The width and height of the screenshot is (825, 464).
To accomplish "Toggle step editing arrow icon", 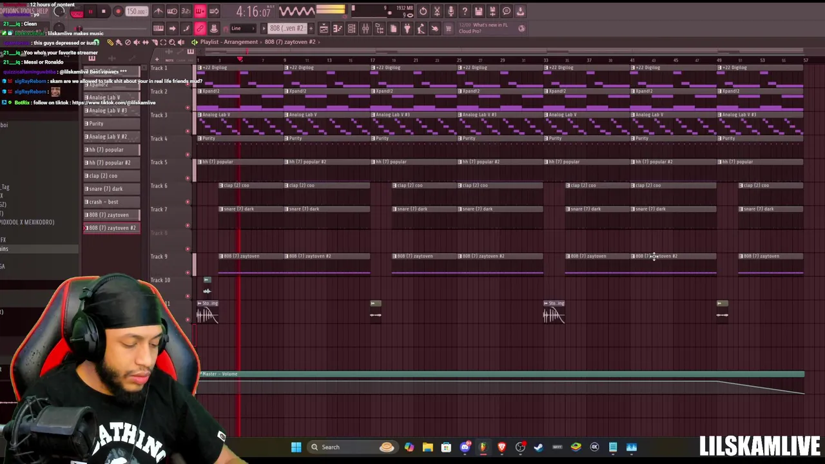I will 172,28.
